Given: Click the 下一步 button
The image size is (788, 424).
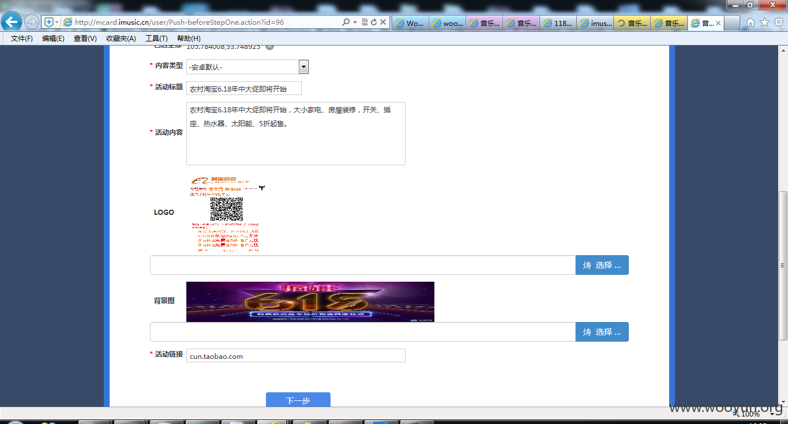Looking at the screenshot, I should point(298,400).
